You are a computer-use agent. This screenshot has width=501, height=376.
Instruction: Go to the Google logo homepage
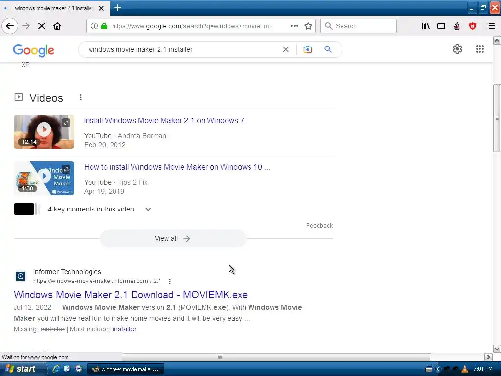34,50
